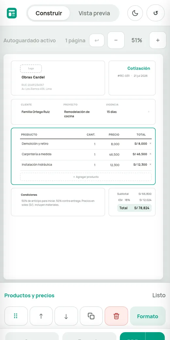
Task: Click the drag handle dots icon
Action: point(16,316)
